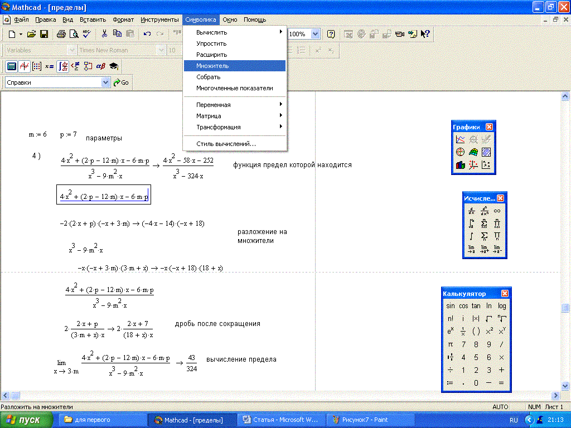Viewport: 571px width, 428px height.
Task: Open the Справки resources dropdown
Action: pos(106,82)
